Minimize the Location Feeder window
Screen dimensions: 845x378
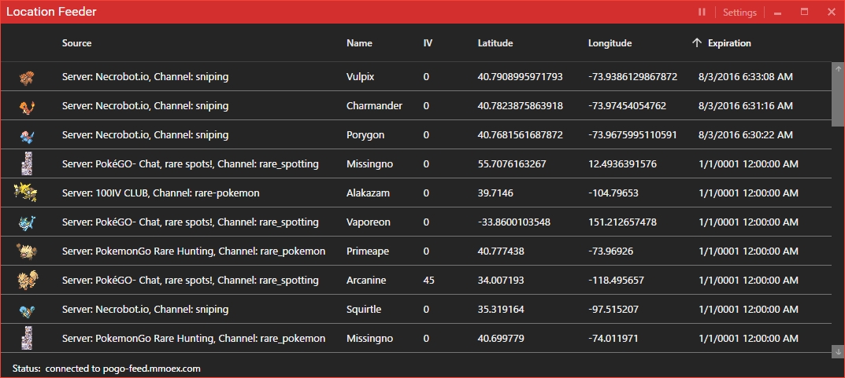[x=777, y=13]
